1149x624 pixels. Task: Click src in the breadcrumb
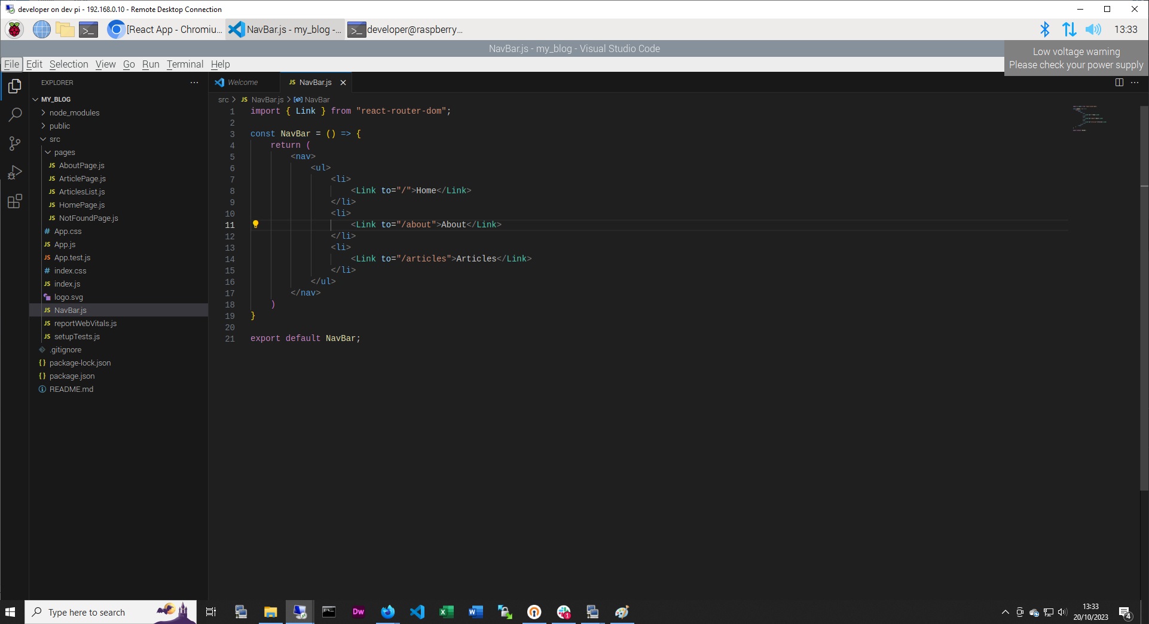click(223, 99)
